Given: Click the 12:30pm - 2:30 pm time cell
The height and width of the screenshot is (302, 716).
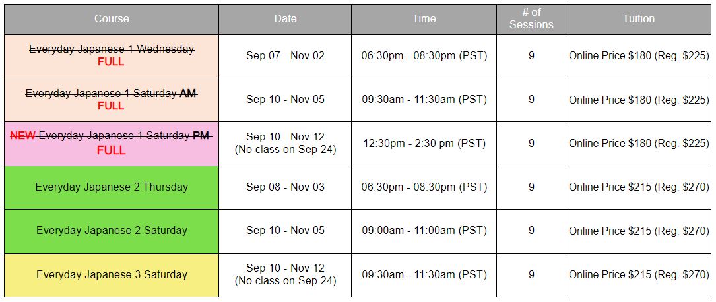Looking at the screenshot, I should pos(424,143).
